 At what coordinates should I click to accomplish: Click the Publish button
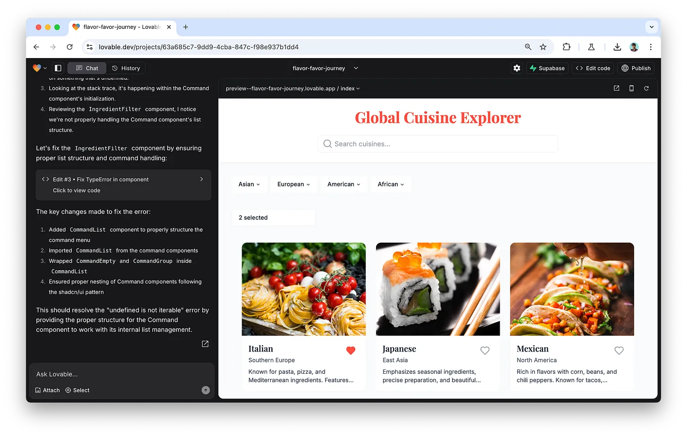pyautogui.click(x=636, y=68)
